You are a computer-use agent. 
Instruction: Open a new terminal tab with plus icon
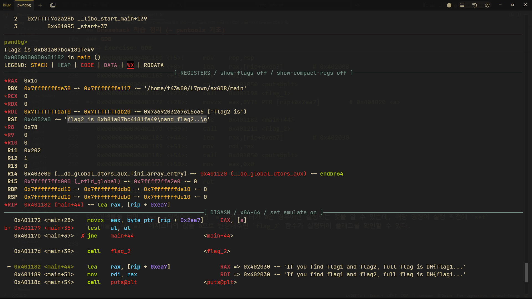point(40,5)
